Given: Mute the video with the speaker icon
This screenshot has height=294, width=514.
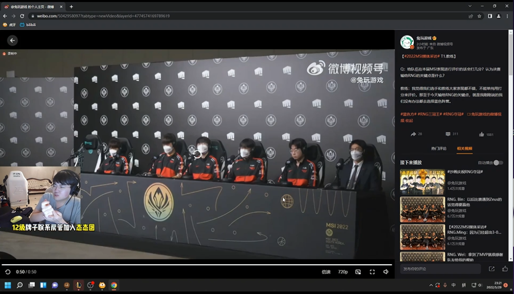Looking at the screenshot, I should pyautogui.click(x=385, y=272).
